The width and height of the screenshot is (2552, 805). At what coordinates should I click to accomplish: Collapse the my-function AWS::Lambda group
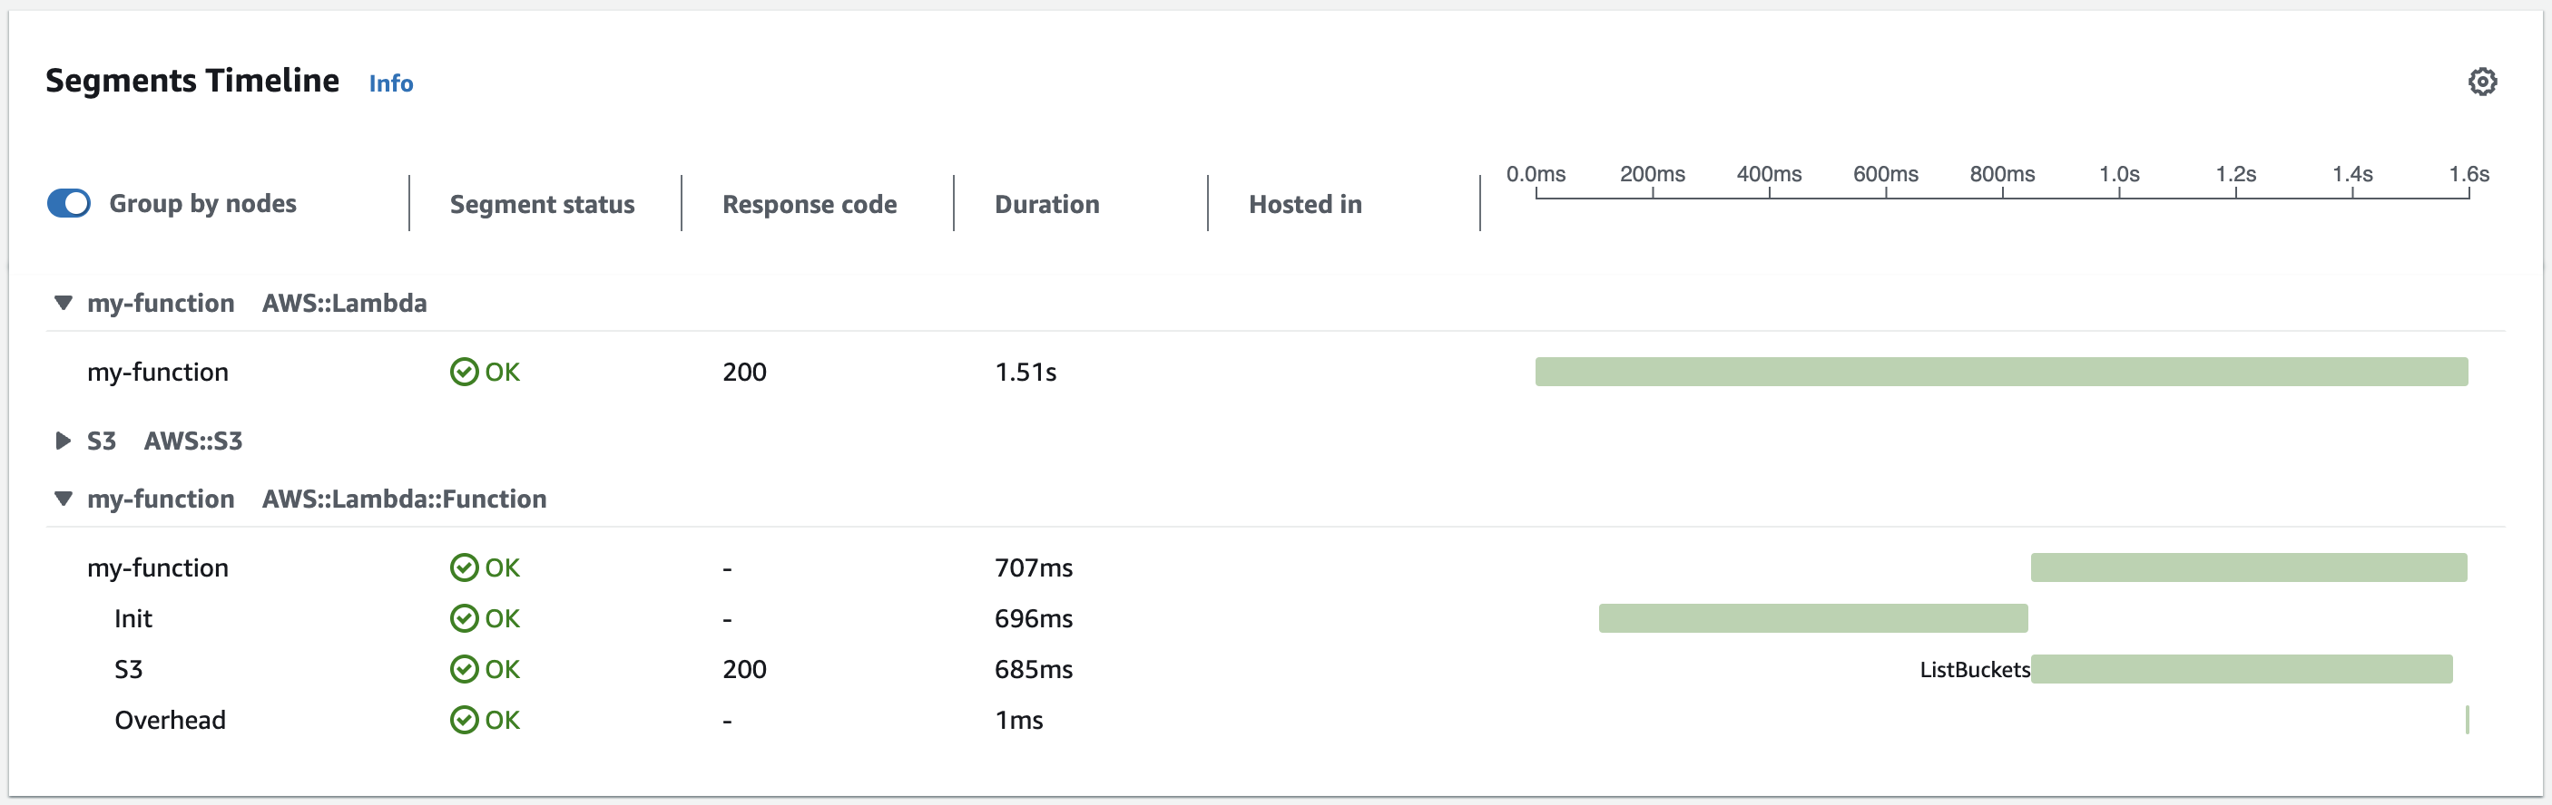click(x=64, y=303)
